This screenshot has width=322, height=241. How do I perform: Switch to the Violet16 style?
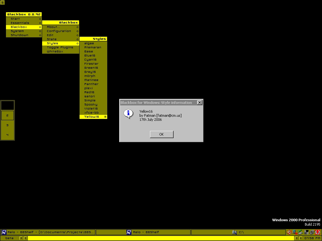click(x=93, y=109)
